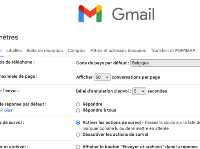Viewport: 200px width, 149px height.
Task: Switch to the Libellés tab
Action: (x=14, y=50)
